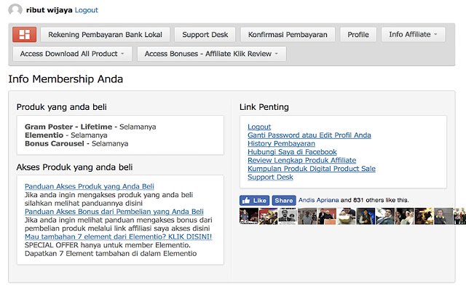Open Panduan Akses Produk yang Anda Beli
Viewport: 466px width, 291px height.
point(90,186)
